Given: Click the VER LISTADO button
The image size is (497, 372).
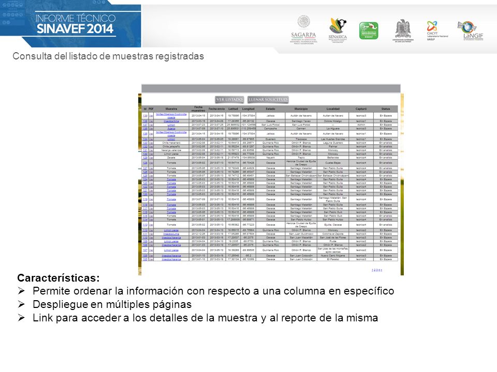Looking at the screenshot, I should (229, 100).
